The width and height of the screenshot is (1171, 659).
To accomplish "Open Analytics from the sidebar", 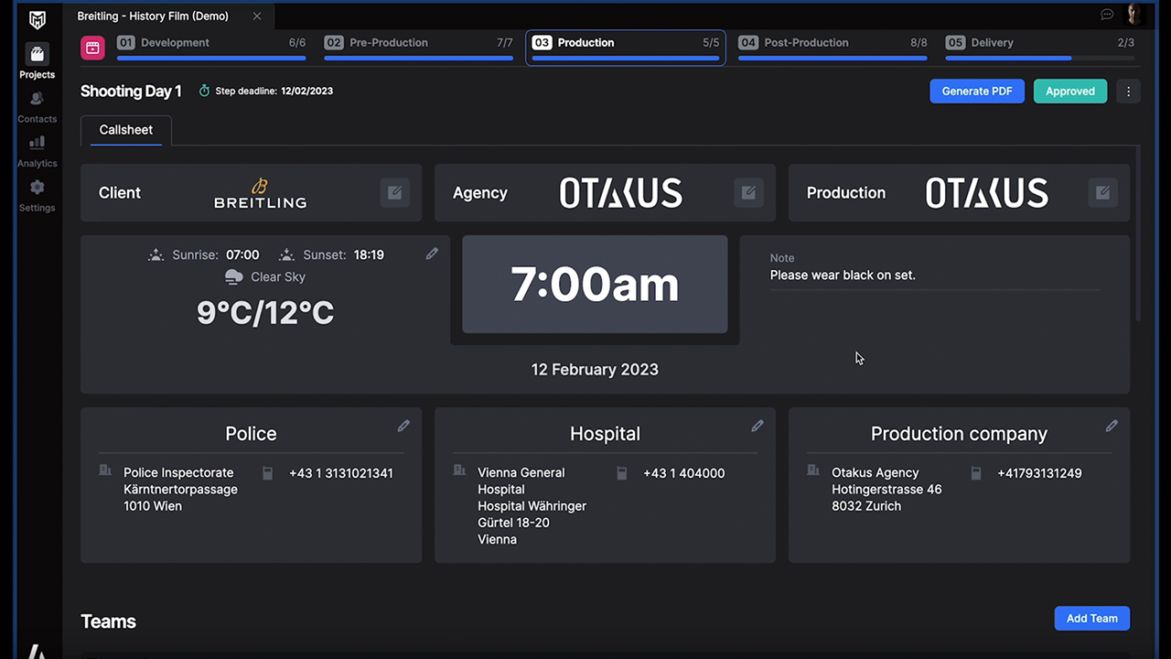I will tap(37, 150).
